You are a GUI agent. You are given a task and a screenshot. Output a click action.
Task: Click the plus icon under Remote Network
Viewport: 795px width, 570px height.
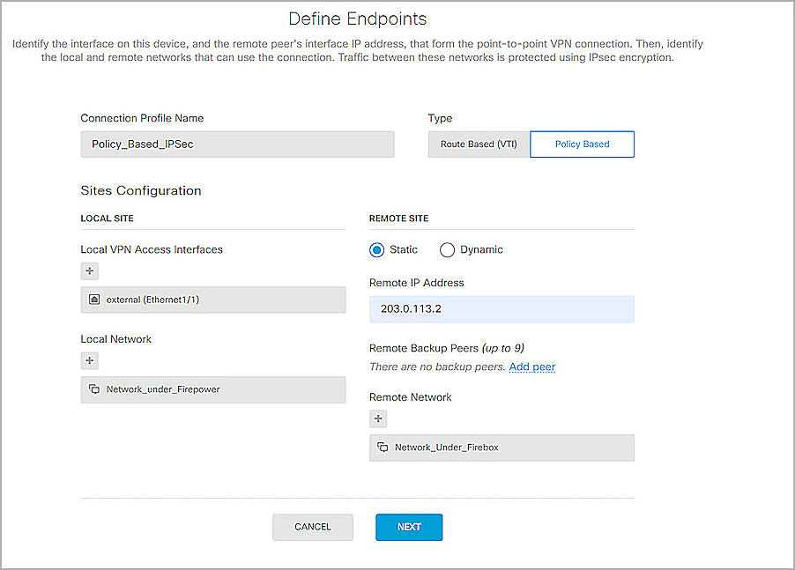(x=378, y=418)
